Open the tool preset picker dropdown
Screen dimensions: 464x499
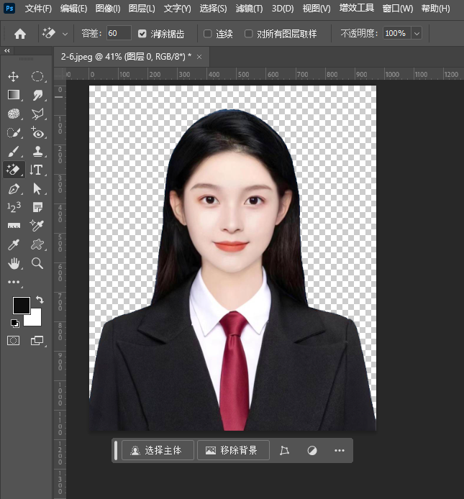coord(65,34)
